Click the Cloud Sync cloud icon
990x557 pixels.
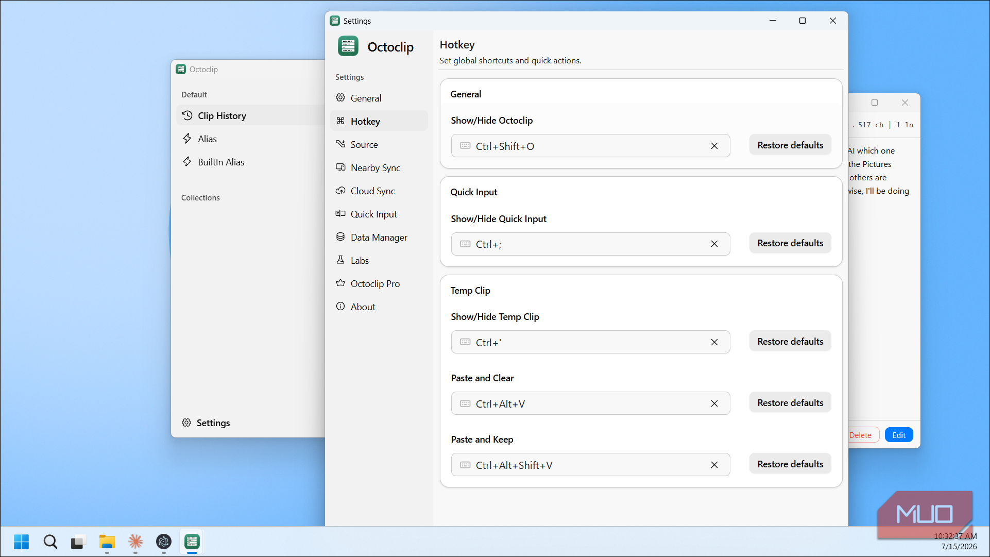340,190
